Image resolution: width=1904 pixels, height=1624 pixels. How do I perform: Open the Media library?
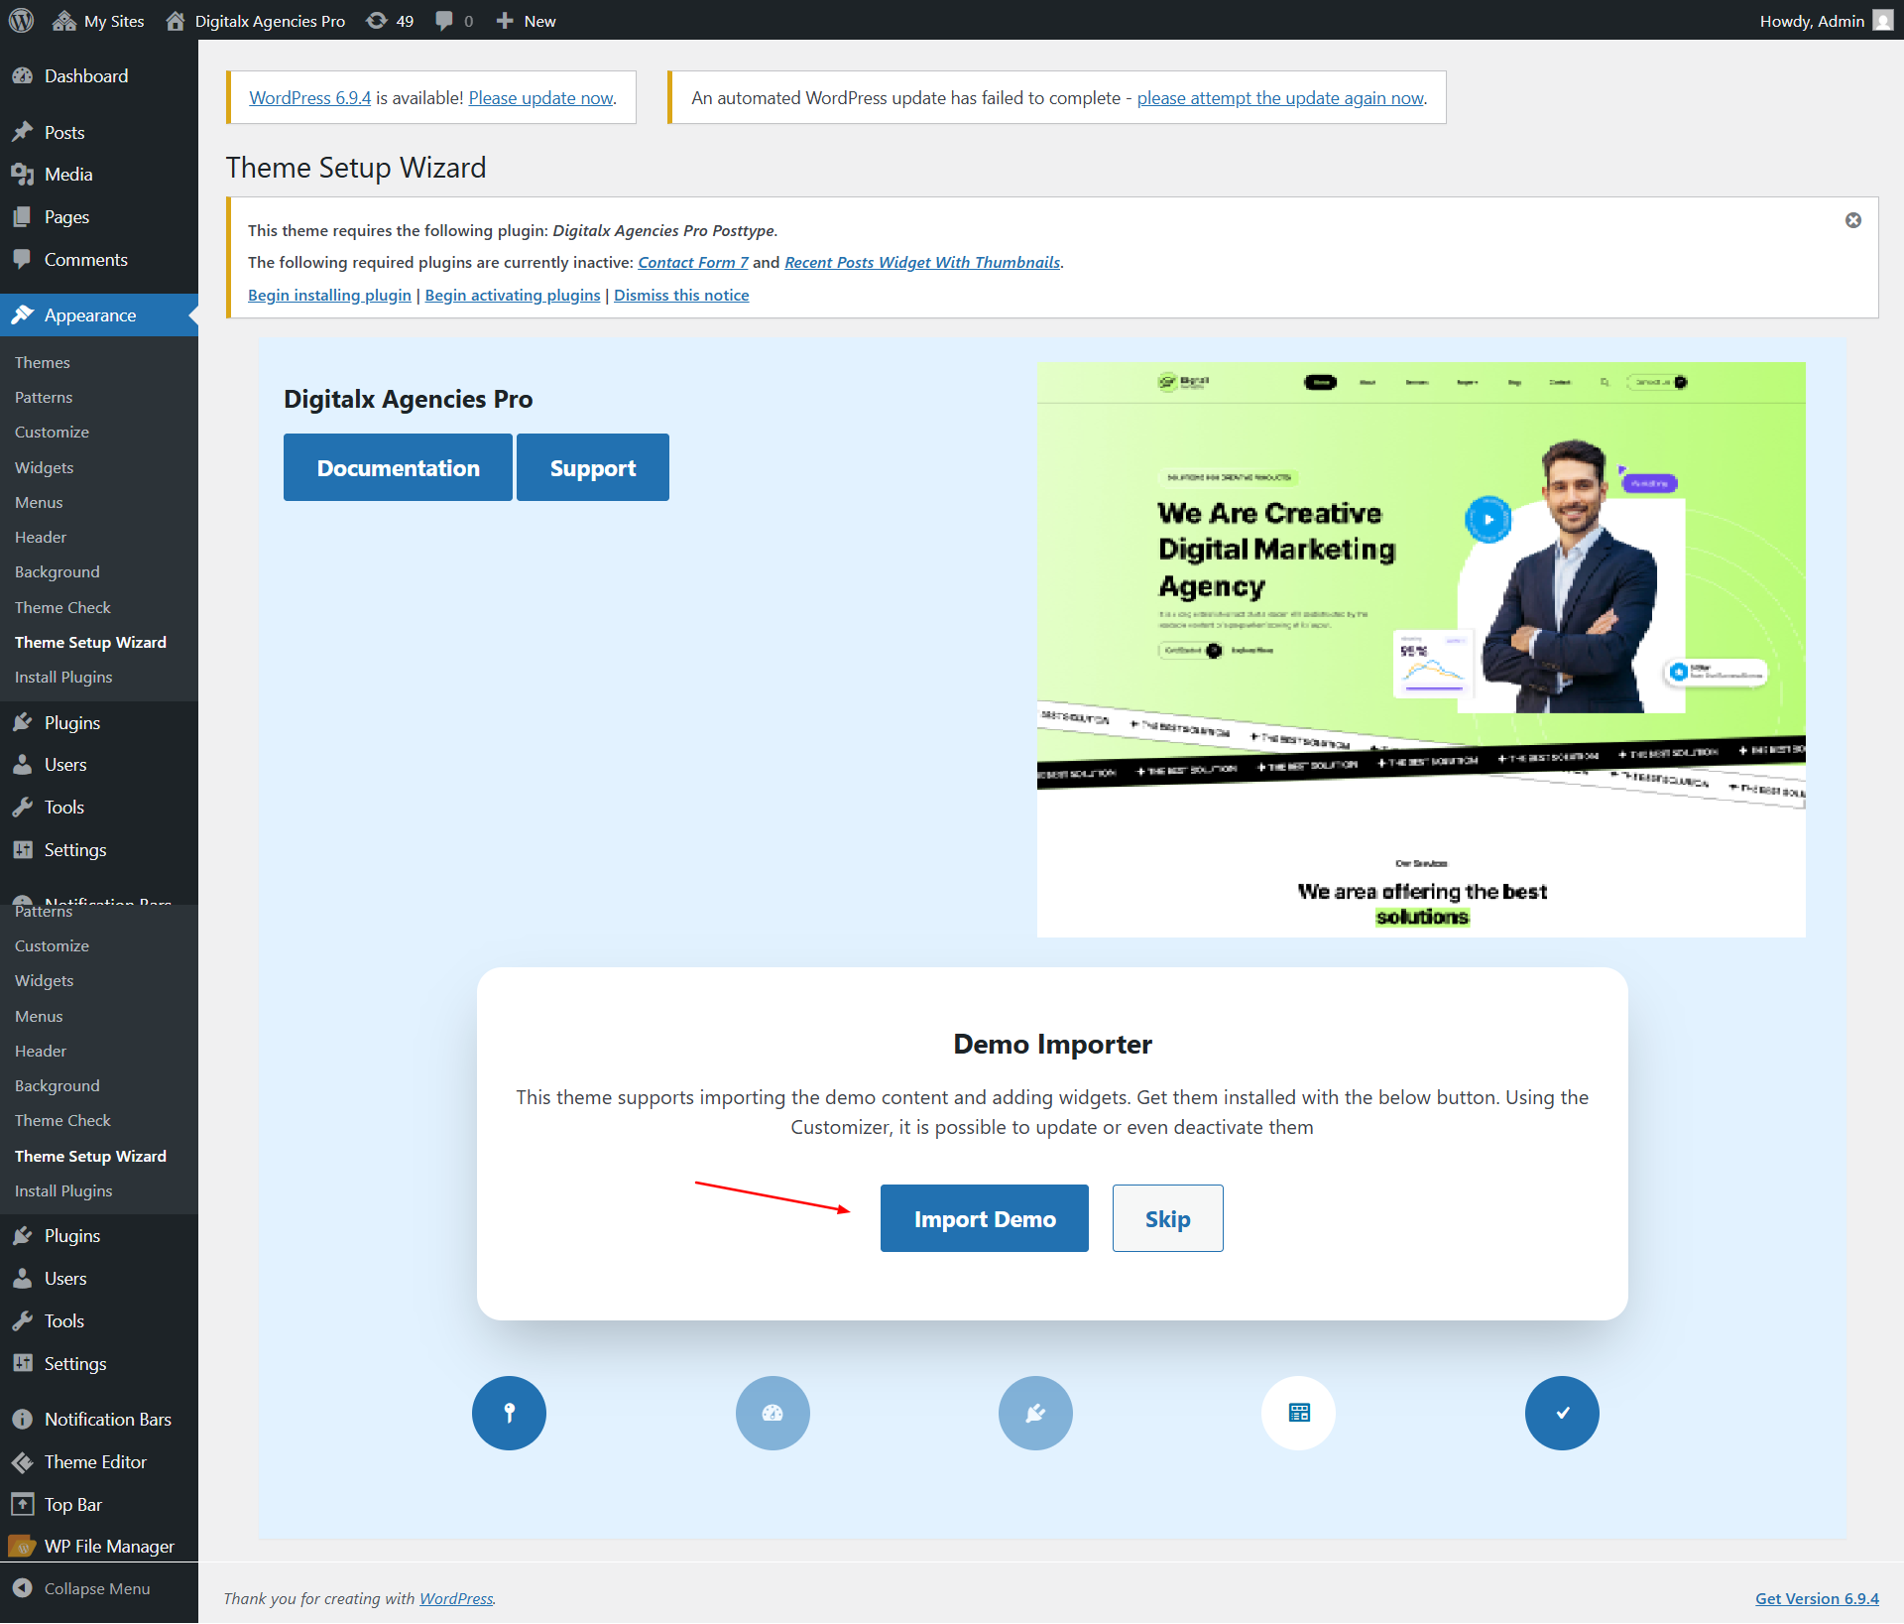pos(99,175)
